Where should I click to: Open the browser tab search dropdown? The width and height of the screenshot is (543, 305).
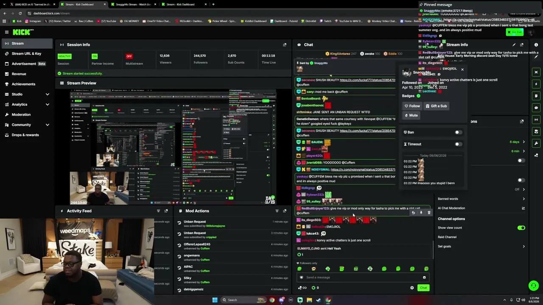click(4, 4)
